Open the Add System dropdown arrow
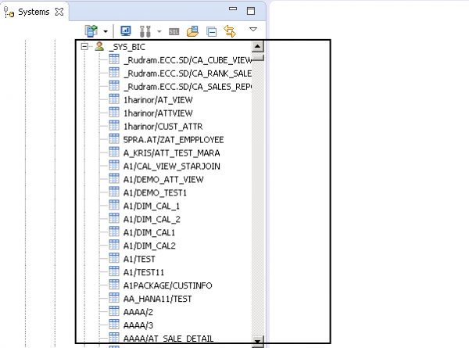This screenshot has width=469, height=348. click(x=106, y=31)
